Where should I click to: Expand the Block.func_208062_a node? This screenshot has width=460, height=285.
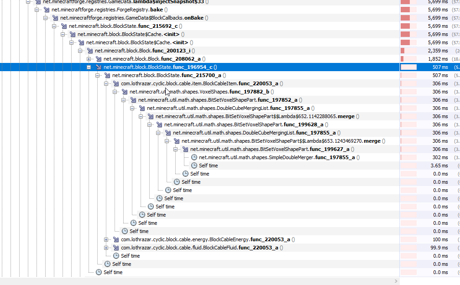click(x=90, y=59)
